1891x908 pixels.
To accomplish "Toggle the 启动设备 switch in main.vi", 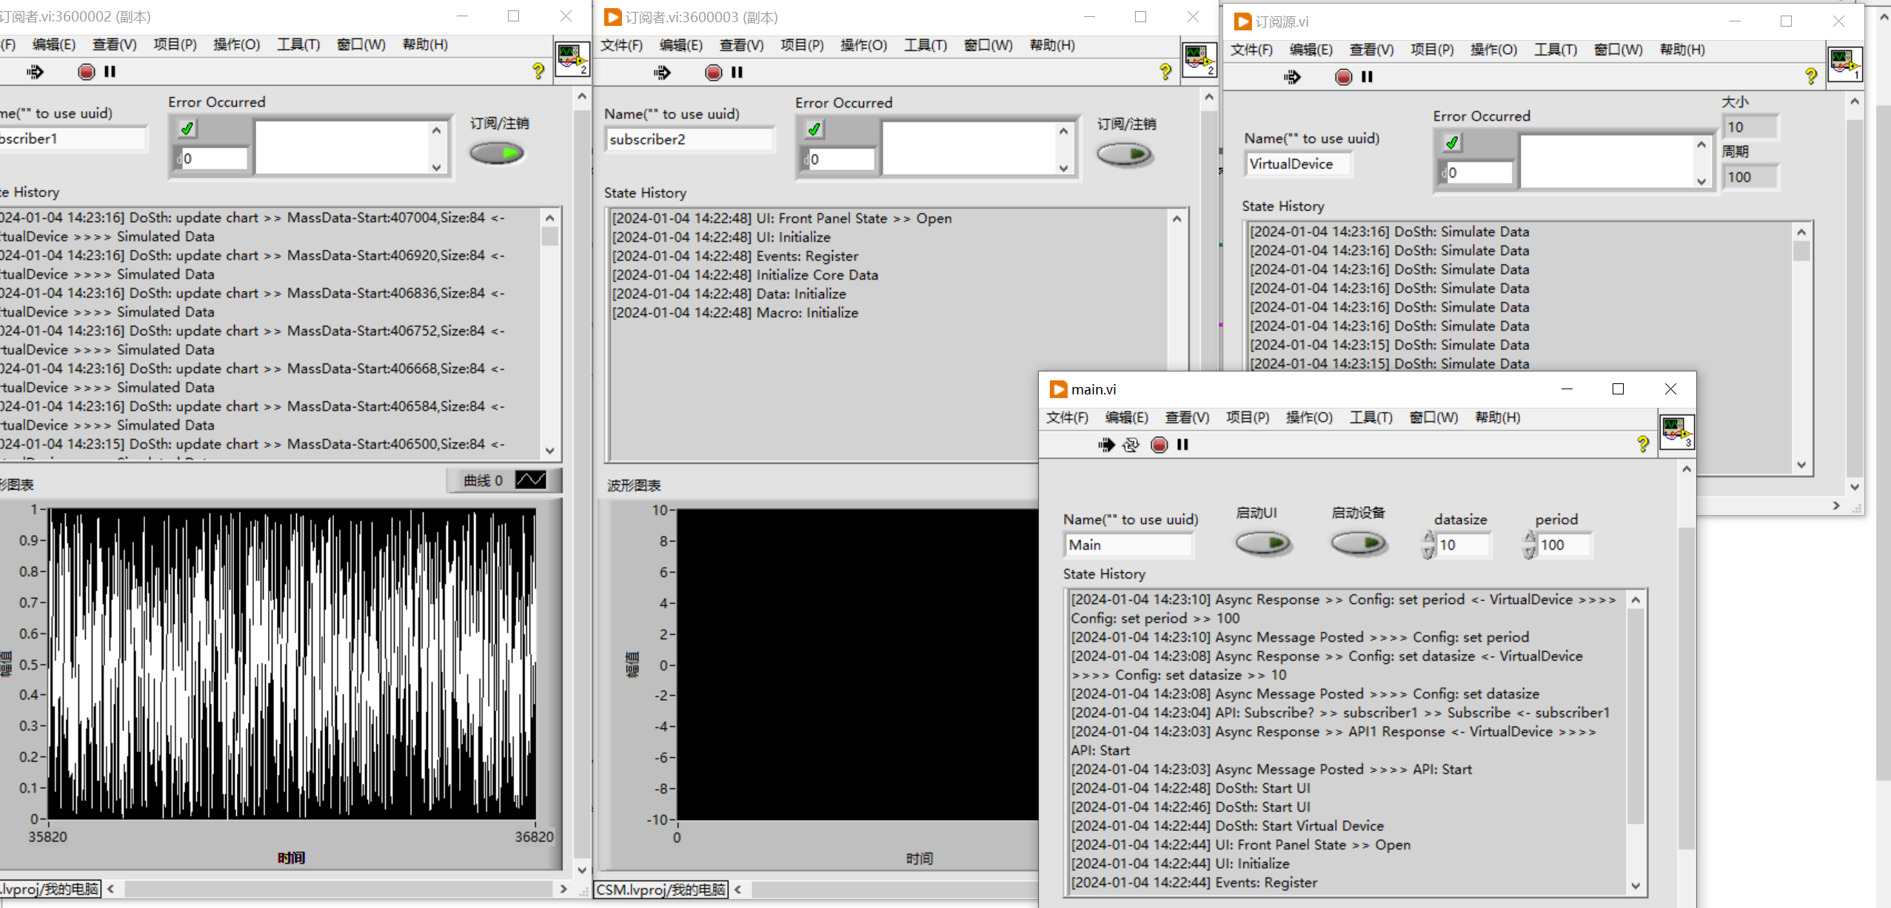I will (x=1358, y=544).
